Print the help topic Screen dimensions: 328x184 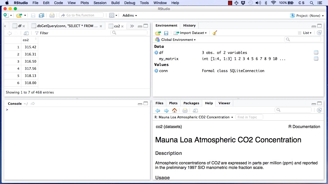point(185,110)
